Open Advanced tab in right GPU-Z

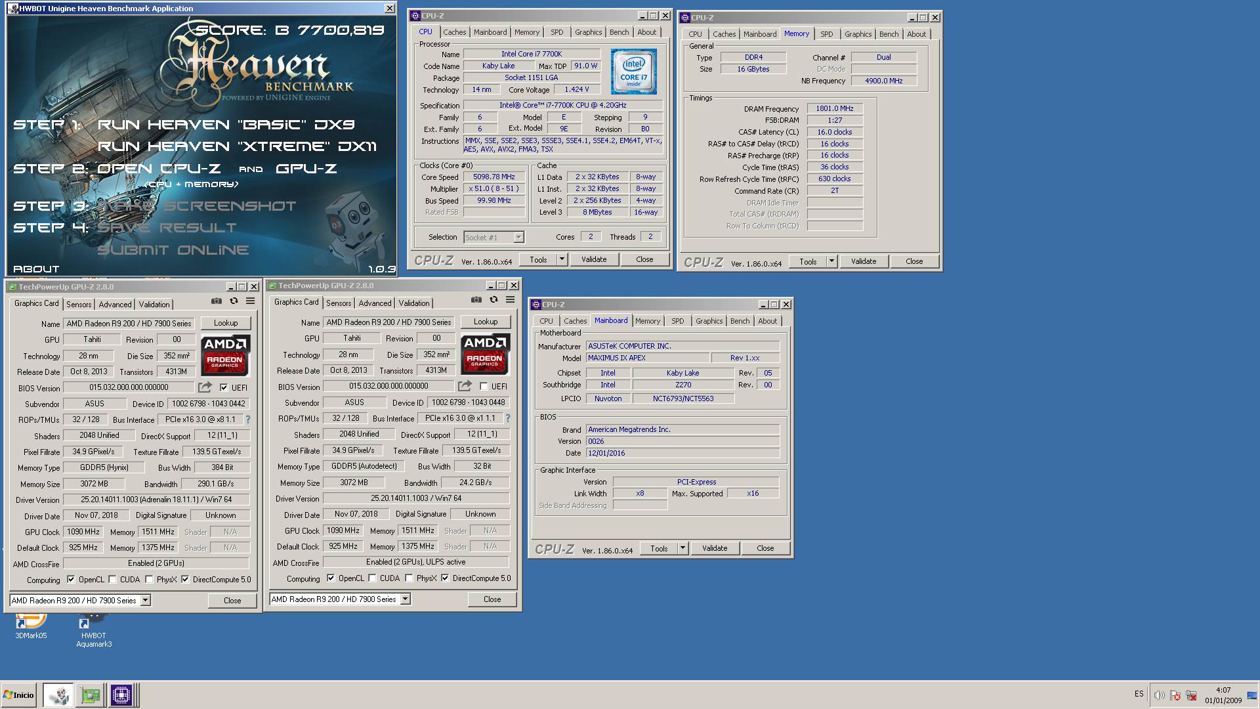(375, 303)
